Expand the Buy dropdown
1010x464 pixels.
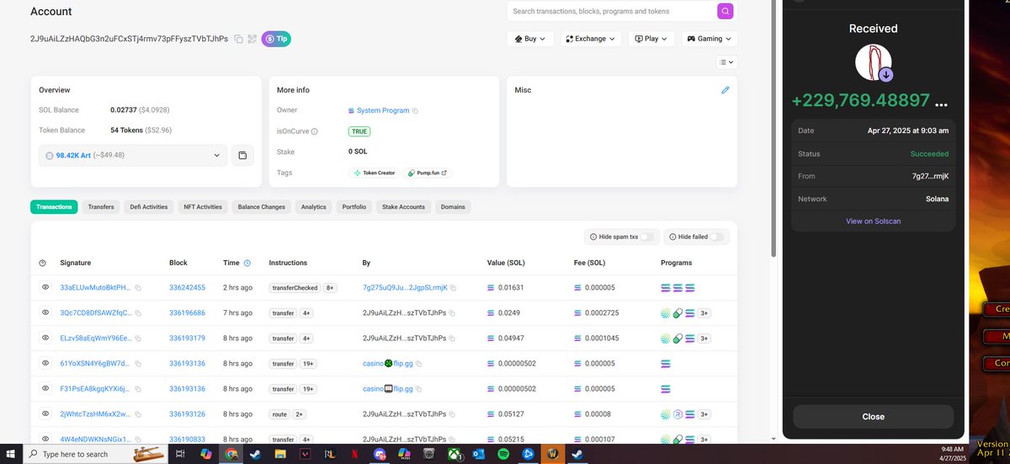tap(530, 39)
